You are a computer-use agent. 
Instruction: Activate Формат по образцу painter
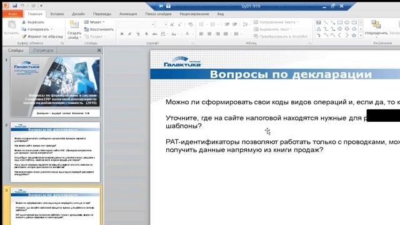pyautogui.click(x=42, y=36)
